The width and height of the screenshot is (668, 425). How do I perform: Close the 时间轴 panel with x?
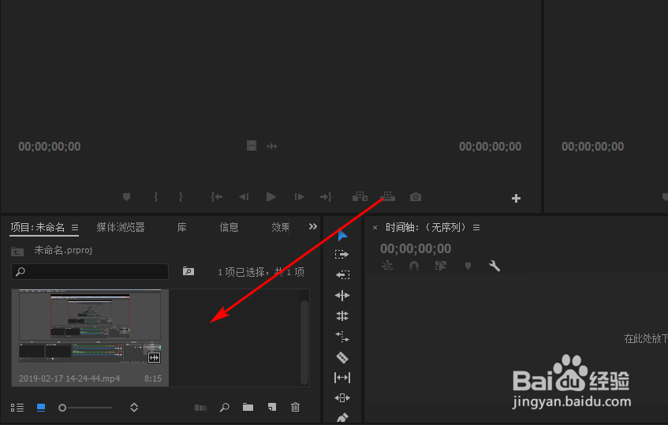375,228
